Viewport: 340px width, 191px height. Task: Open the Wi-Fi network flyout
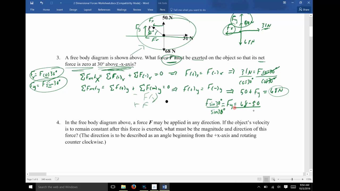point(272,187)
